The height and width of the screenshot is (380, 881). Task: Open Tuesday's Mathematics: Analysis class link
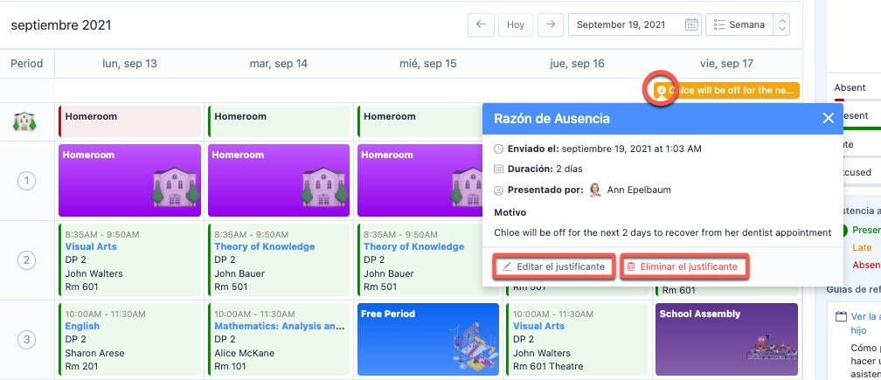pyautogui.click(x=275, y=326)
